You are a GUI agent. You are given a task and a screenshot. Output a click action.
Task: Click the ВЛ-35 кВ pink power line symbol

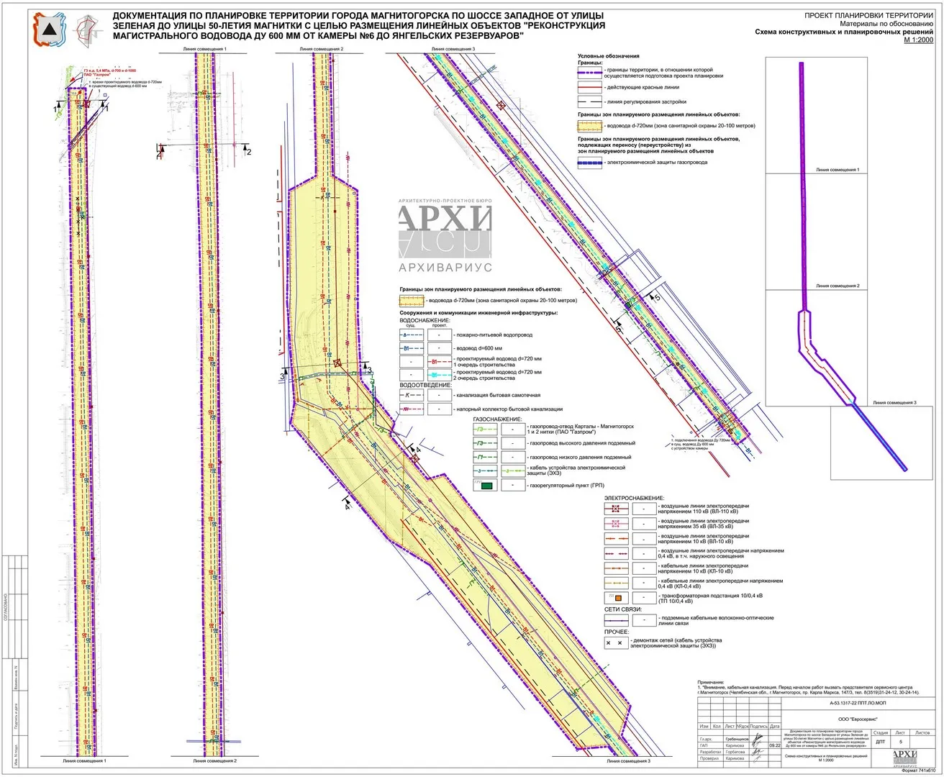[x=617, y=523]
